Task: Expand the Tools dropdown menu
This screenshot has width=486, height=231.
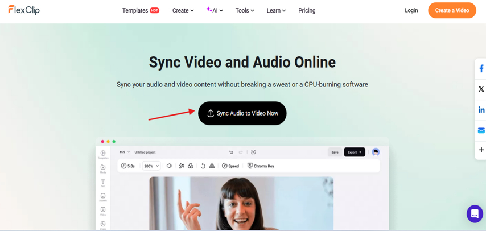Action: 245,10
